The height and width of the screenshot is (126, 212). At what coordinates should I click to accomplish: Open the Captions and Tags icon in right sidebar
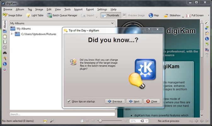point(207,44)
